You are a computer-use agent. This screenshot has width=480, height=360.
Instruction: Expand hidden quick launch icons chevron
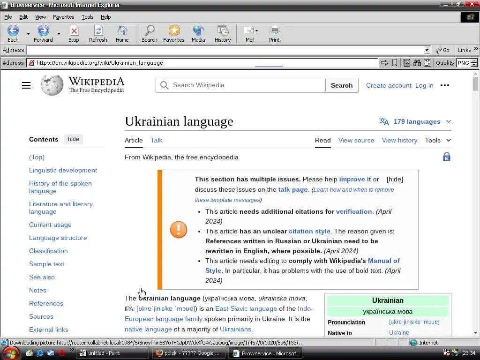pyautogui.click(x=72, y=350)
